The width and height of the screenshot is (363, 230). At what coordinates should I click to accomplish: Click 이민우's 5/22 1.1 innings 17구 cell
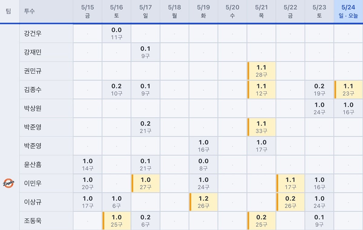(x=290, y=183)
